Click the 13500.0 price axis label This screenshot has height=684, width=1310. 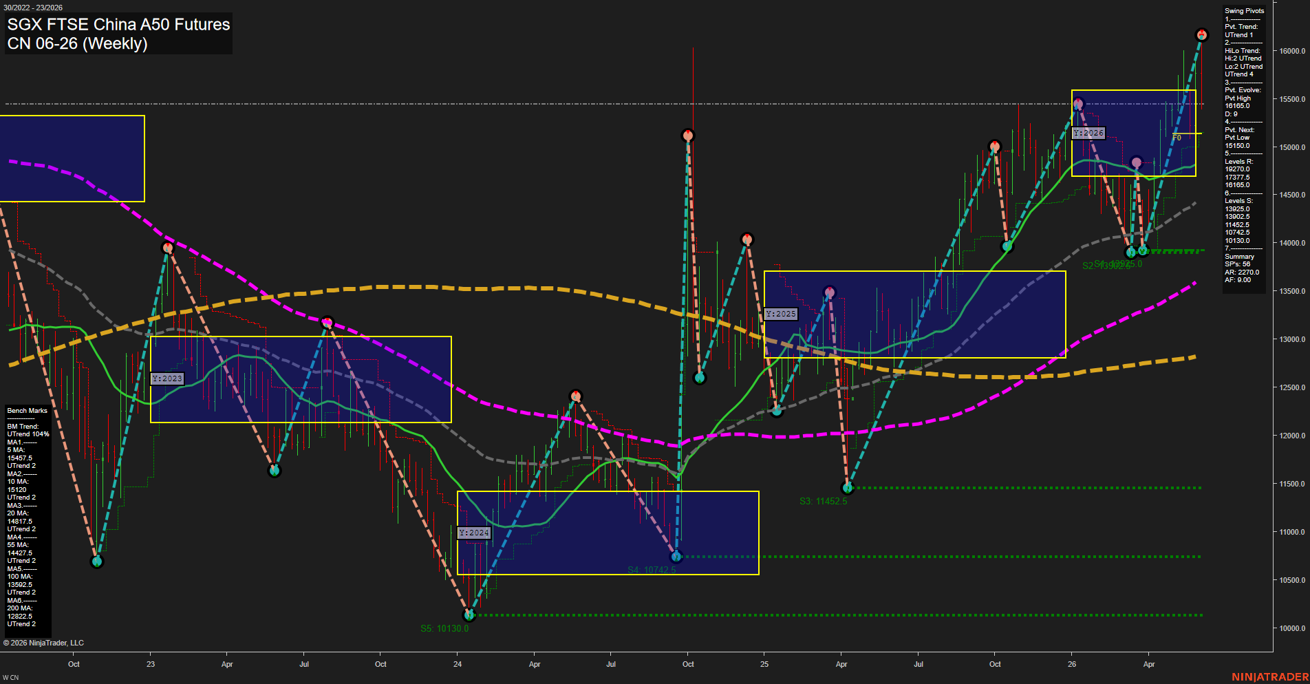[x=1292, y=292]
